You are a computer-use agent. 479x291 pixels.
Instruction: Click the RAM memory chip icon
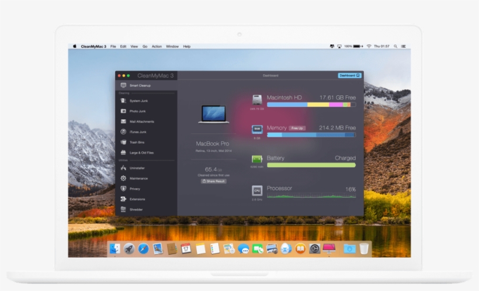[x=257, y=129]
